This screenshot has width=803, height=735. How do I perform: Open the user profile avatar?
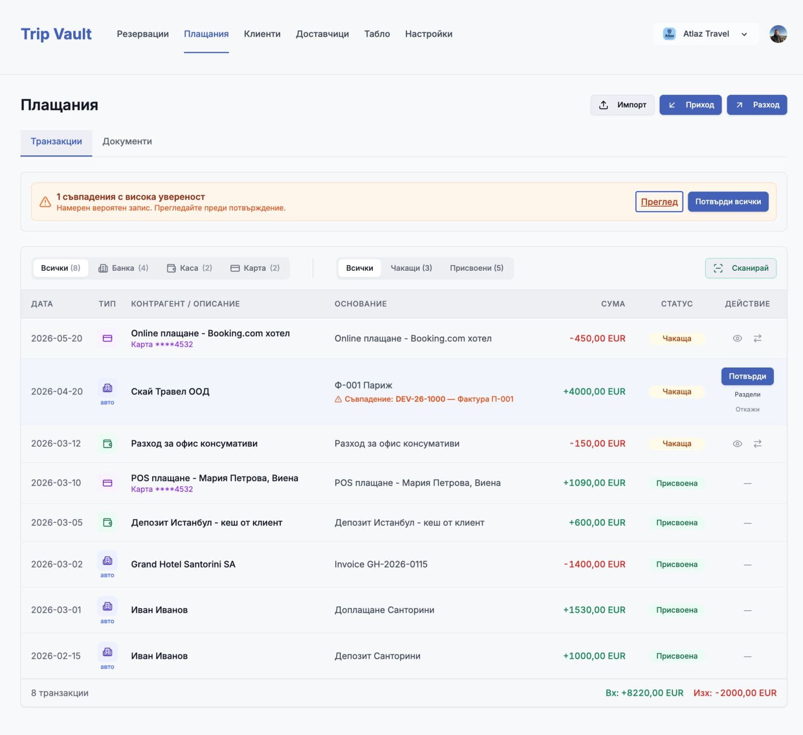(778, 34)
